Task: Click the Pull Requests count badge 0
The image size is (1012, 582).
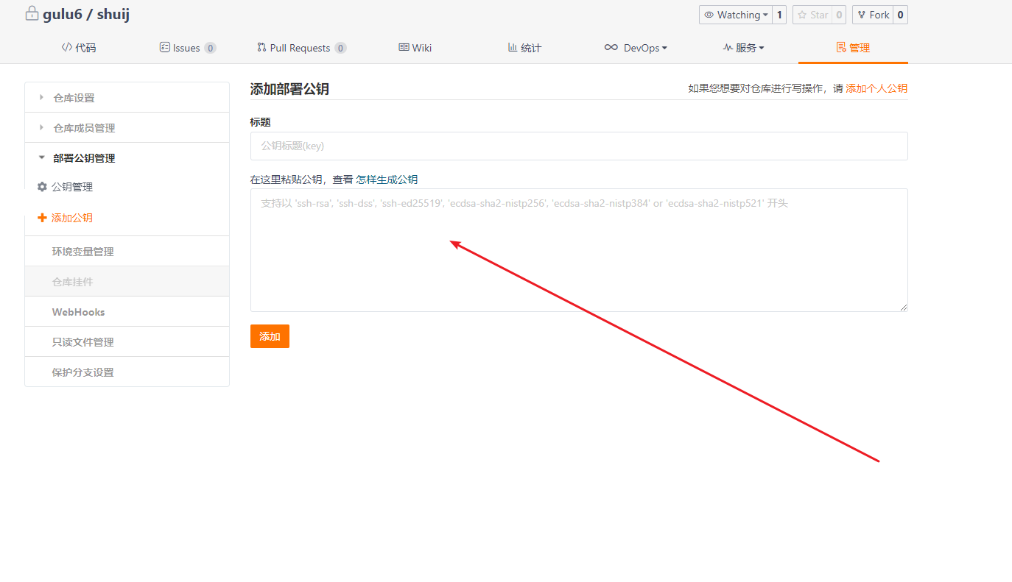Action: [340, 48]
